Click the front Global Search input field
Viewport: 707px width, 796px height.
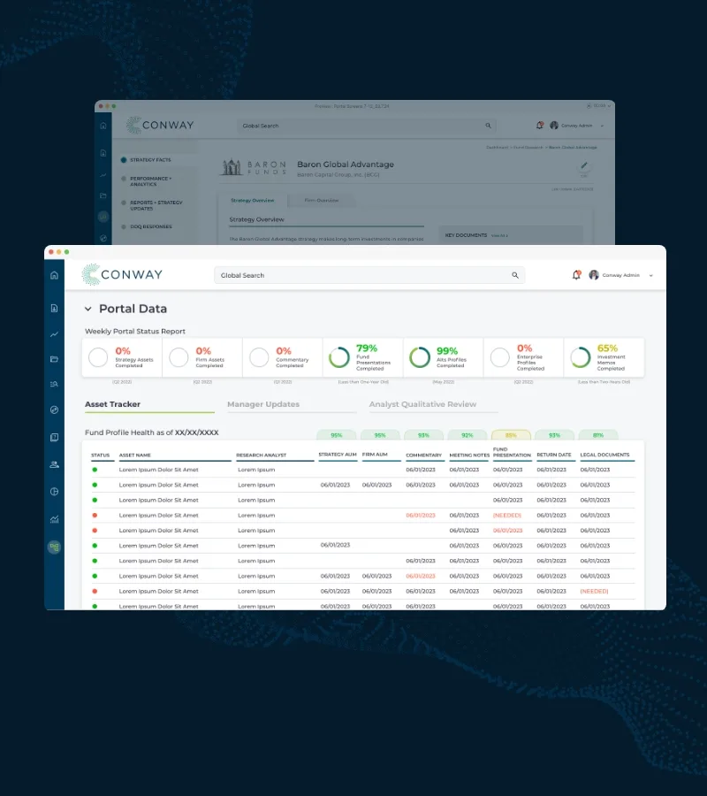coord(362,275)
